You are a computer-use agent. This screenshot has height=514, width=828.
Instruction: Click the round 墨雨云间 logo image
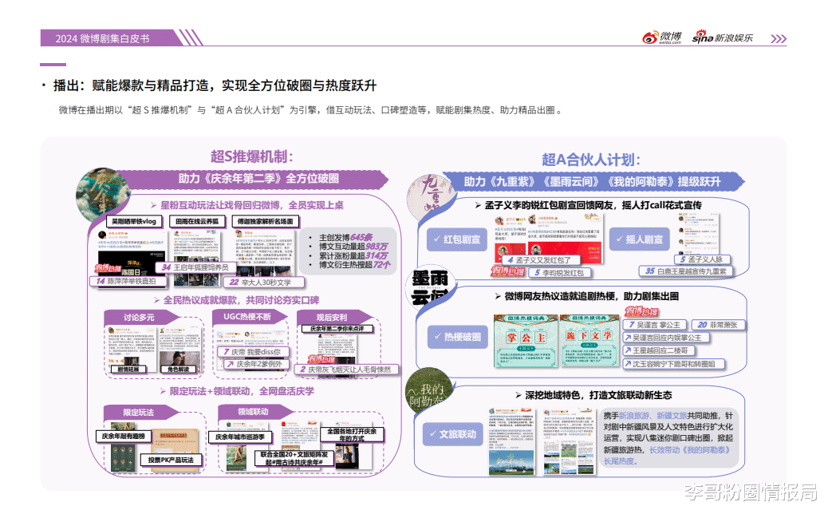(431, 288)
